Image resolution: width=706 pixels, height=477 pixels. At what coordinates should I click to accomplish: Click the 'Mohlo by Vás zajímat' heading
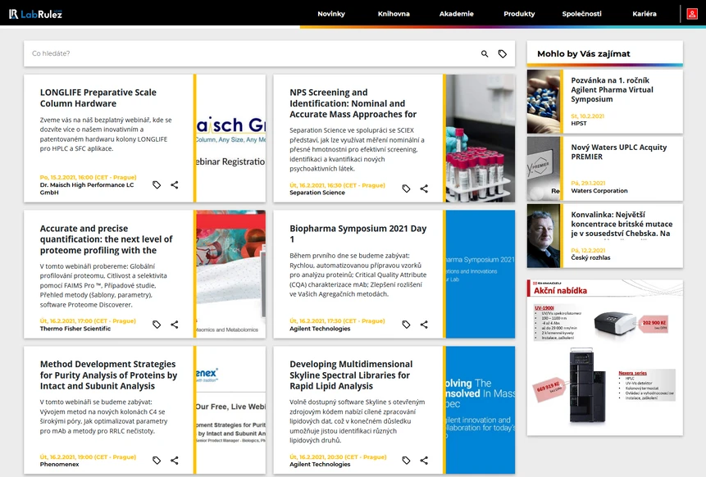(x=584, y=53)
